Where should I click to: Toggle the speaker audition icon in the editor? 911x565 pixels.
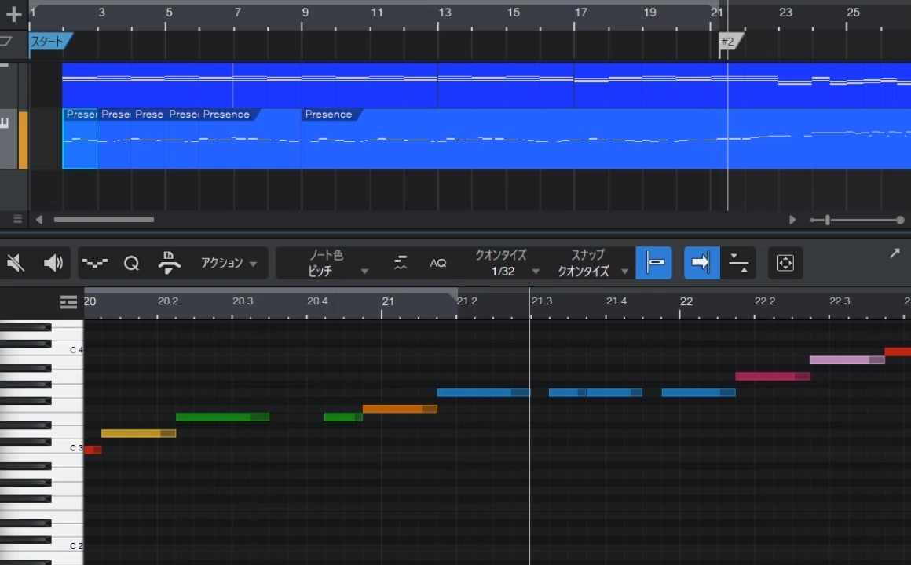[x=53, y=263]
